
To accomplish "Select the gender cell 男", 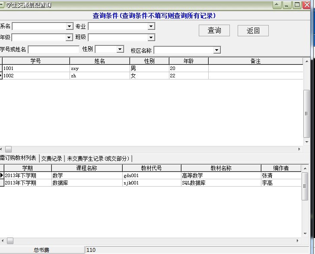I will point(149,69).
